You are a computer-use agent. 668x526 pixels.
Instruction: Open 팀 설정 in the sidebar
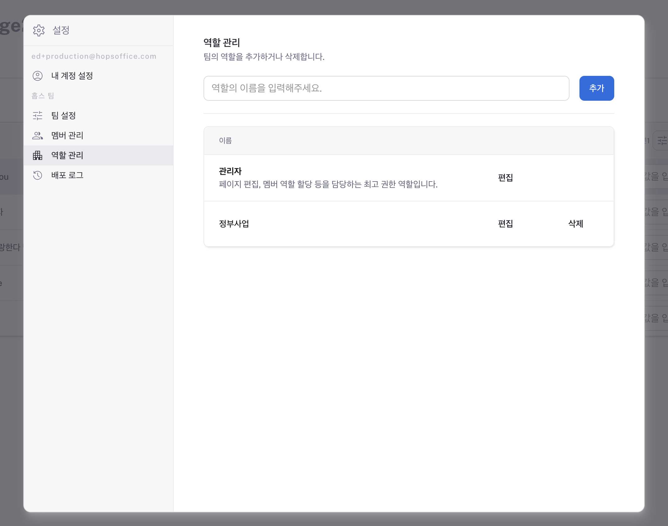pyautogui.click(x=98, y=116)
